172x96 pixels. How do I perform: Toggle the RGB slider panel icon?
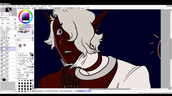click(21, 8)
